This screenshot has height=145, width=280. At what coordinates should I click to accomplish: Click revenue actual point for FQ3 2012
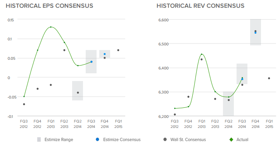click(175, 109)
